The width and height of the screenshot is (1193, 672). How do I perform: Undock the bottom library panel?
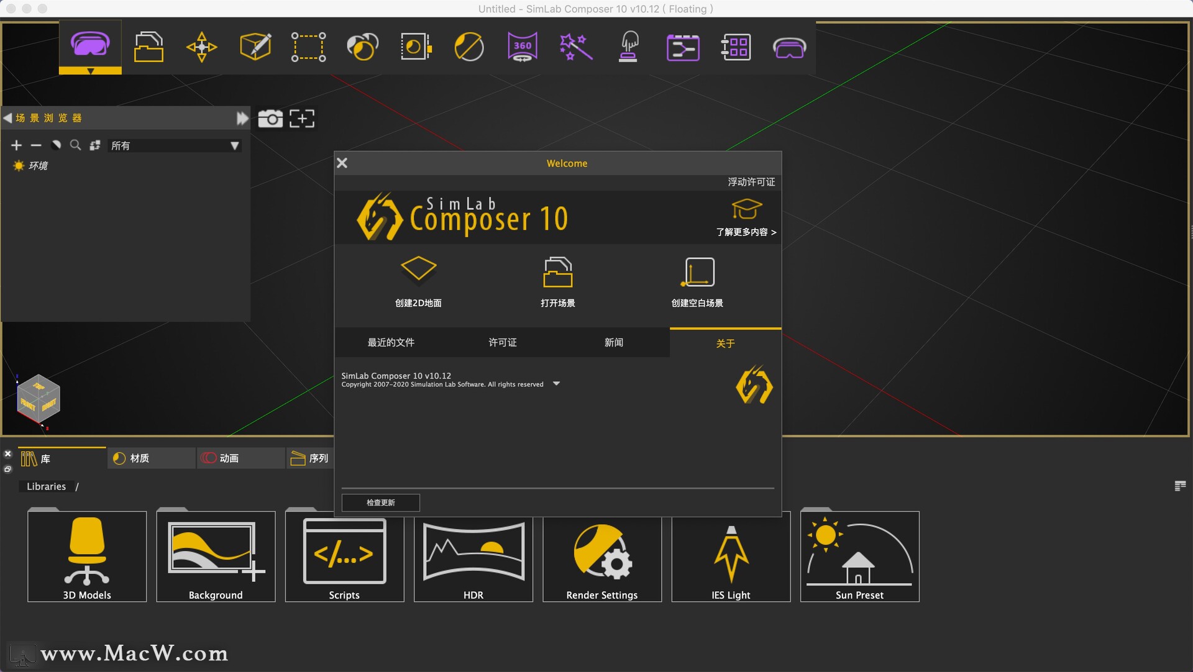point(8,469)
